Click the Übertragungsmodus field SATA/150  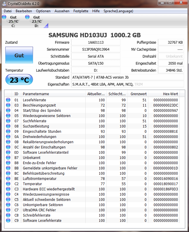[x=96, y=63]
